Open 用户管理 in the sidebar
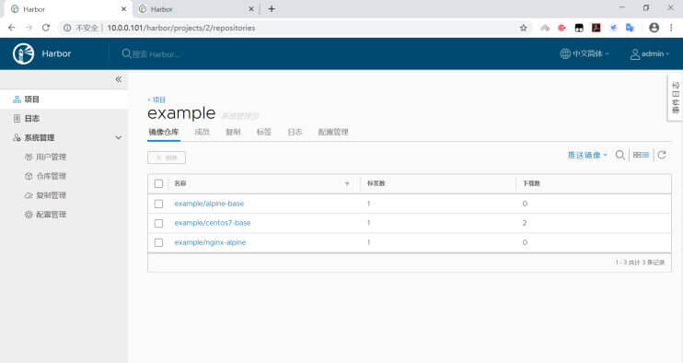Screen dimensions: 683x363 click(x=51, y=157)
